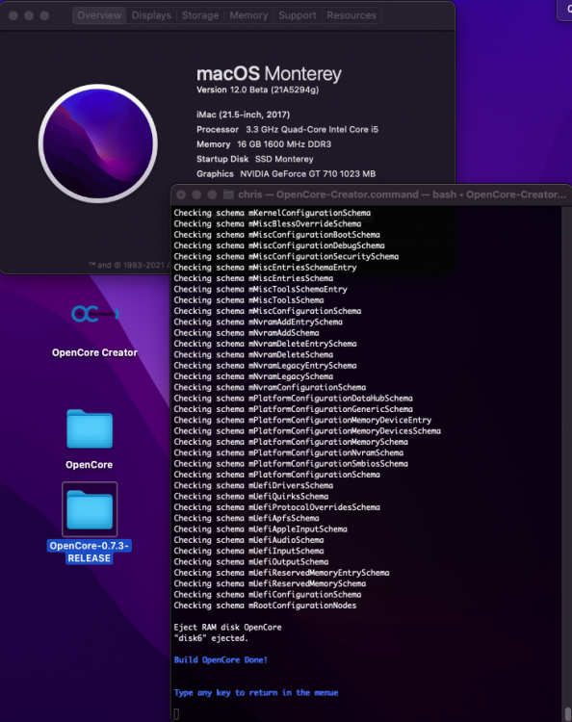572x722 pixels.
Task: Switch to the Overview tab
Action: coord(99,15)
